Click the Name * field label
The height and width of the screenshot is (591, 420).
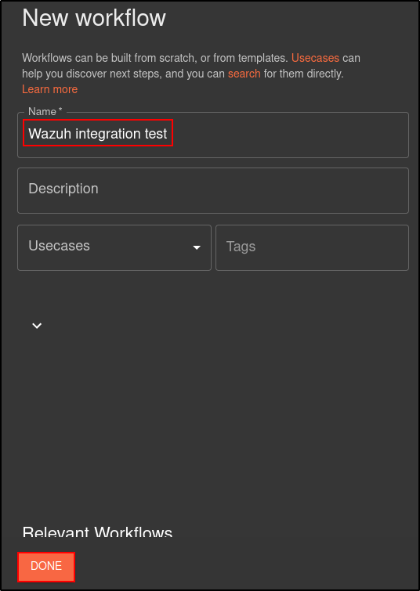pyautogui.click(x=45, y=112)
